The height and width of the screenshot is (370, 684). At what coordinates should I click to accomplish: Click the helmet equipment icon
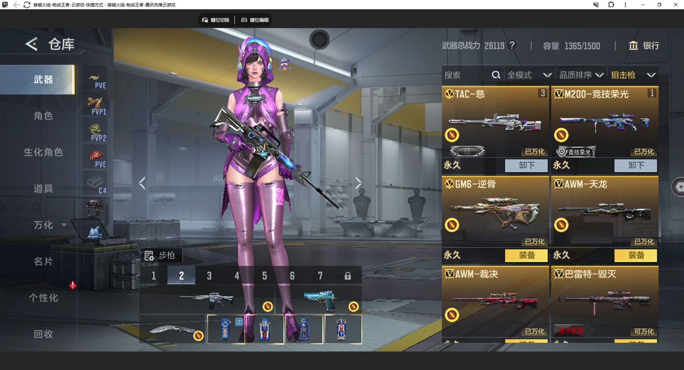tap(95, 208)
